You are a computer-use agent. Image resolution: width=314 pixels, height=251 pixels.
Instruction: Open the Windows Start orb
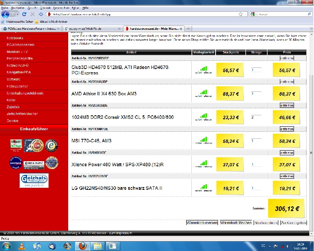[x=6, y=246]
